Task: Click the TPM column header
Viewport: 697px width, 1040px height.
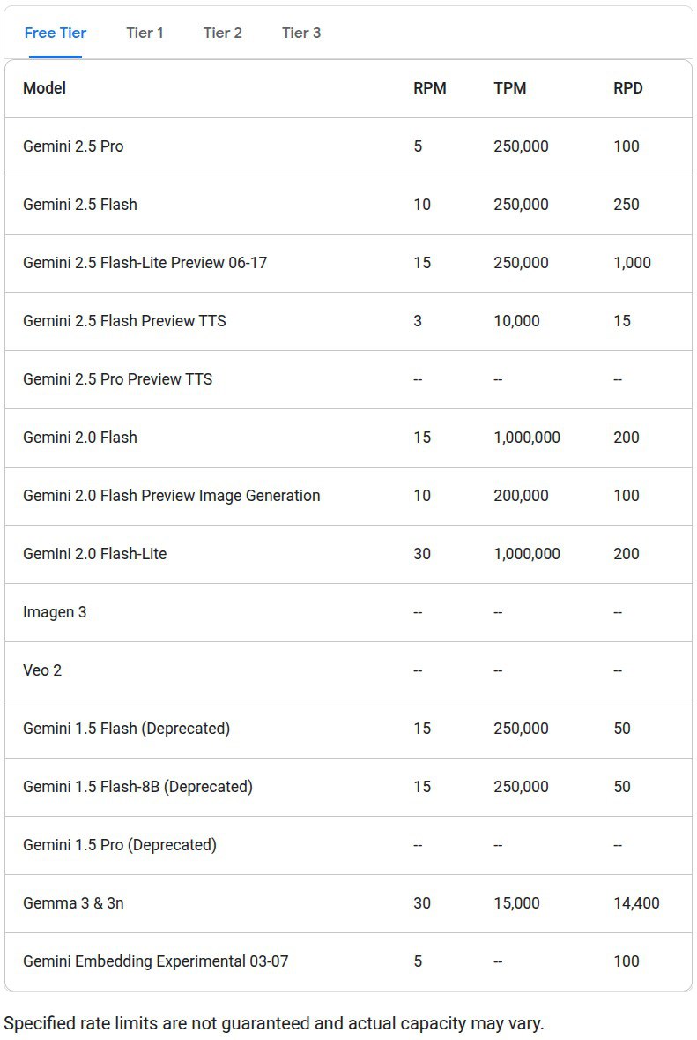Action: point(510,88)
